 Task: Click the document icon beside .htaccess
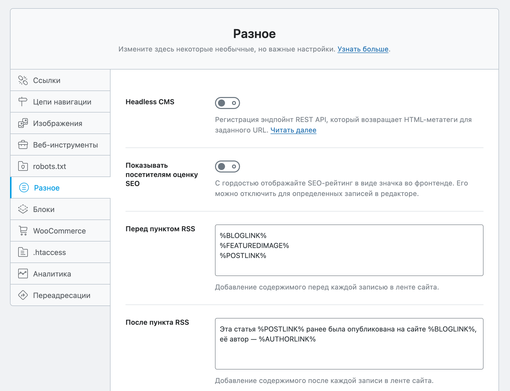pyautogui.click(x=23, y=252)
